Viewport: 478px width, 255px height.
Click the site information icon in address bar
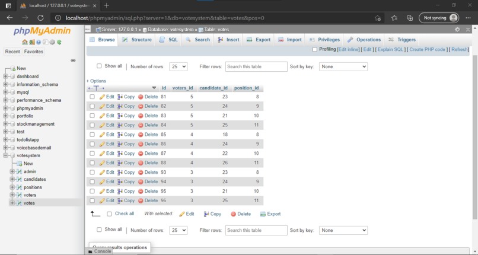[x=58, y=18]
